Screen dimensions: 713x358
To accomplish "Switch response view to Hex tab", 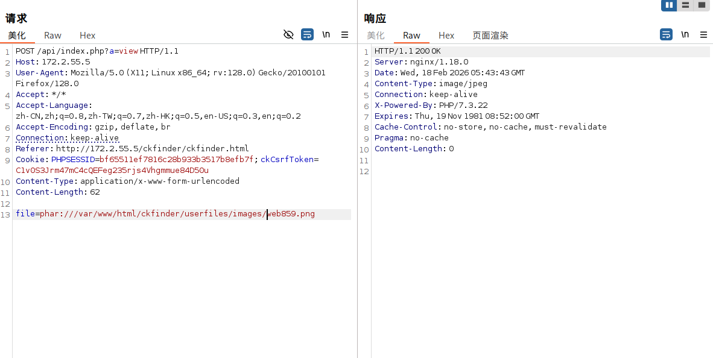I will coord(446,36).
